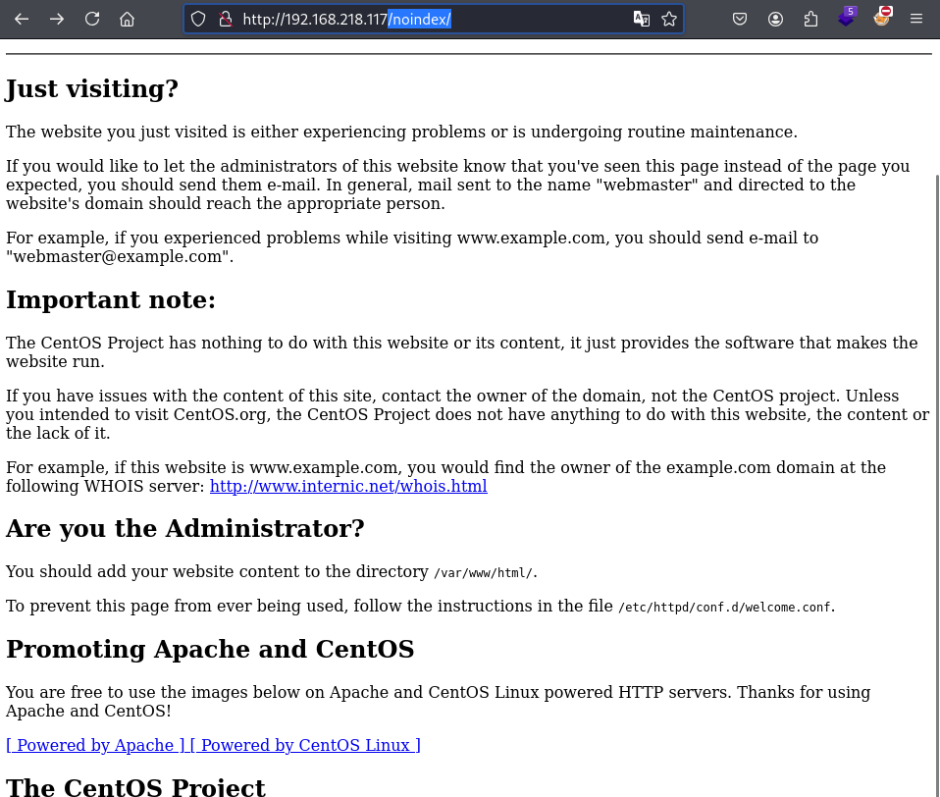Open the extension with red stop badge
Screen dimensions: 940x797
tap(882, 18)
